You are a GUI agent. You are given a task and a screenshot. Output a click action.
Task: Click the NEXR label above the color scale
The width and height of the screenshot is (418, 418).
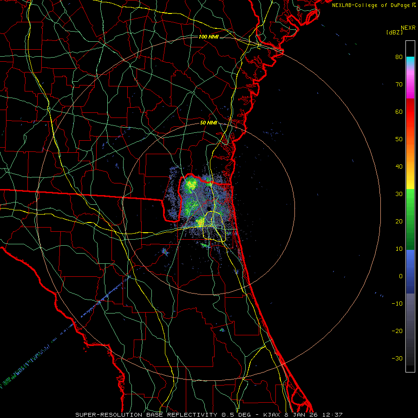tap(408, 28)
